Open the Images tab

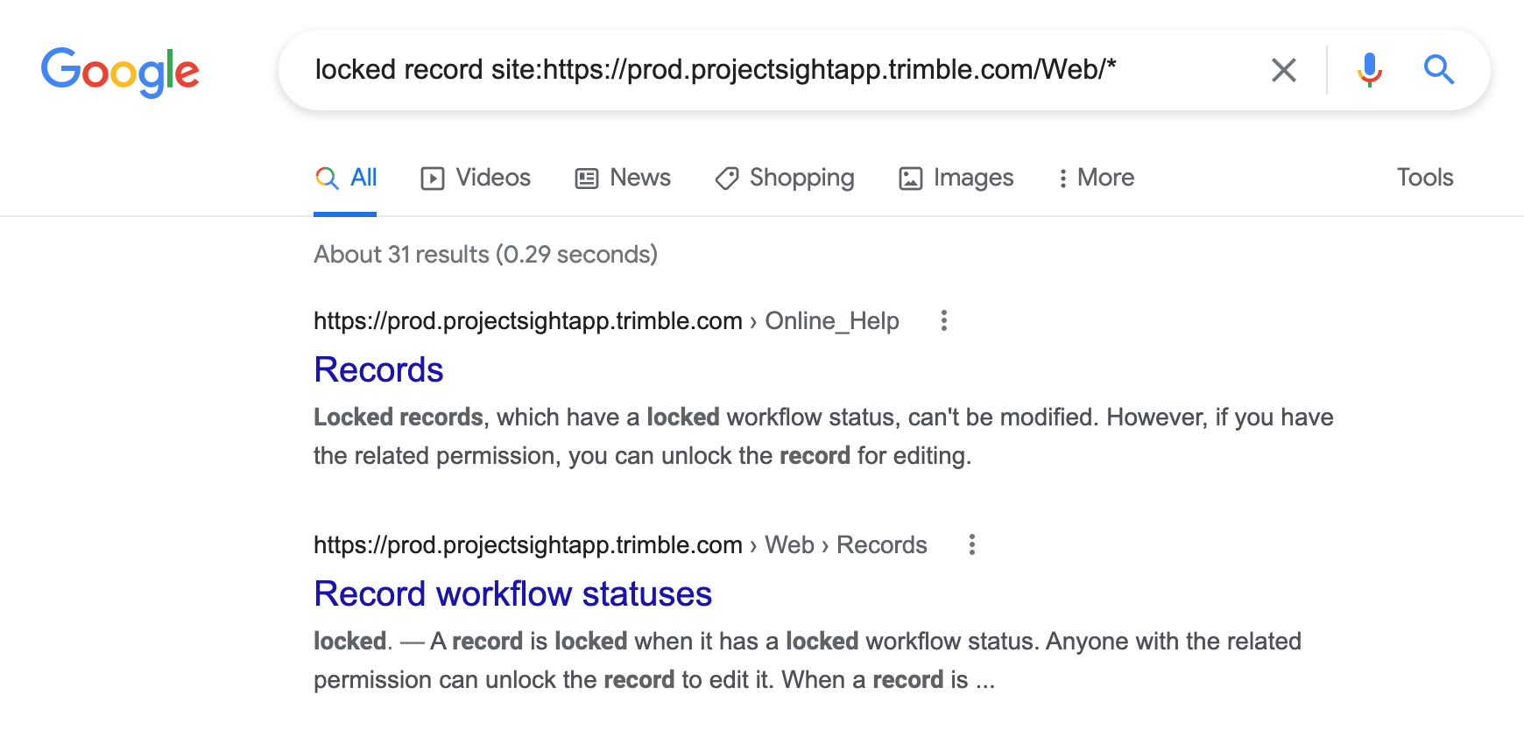tap(956, 179)
